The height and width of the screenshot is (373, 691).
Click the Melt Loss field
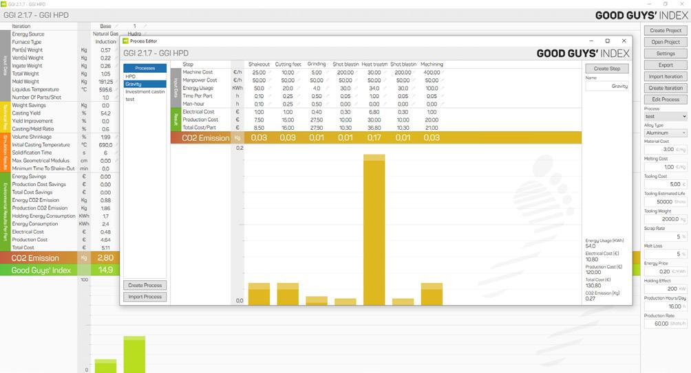(666, 253)
